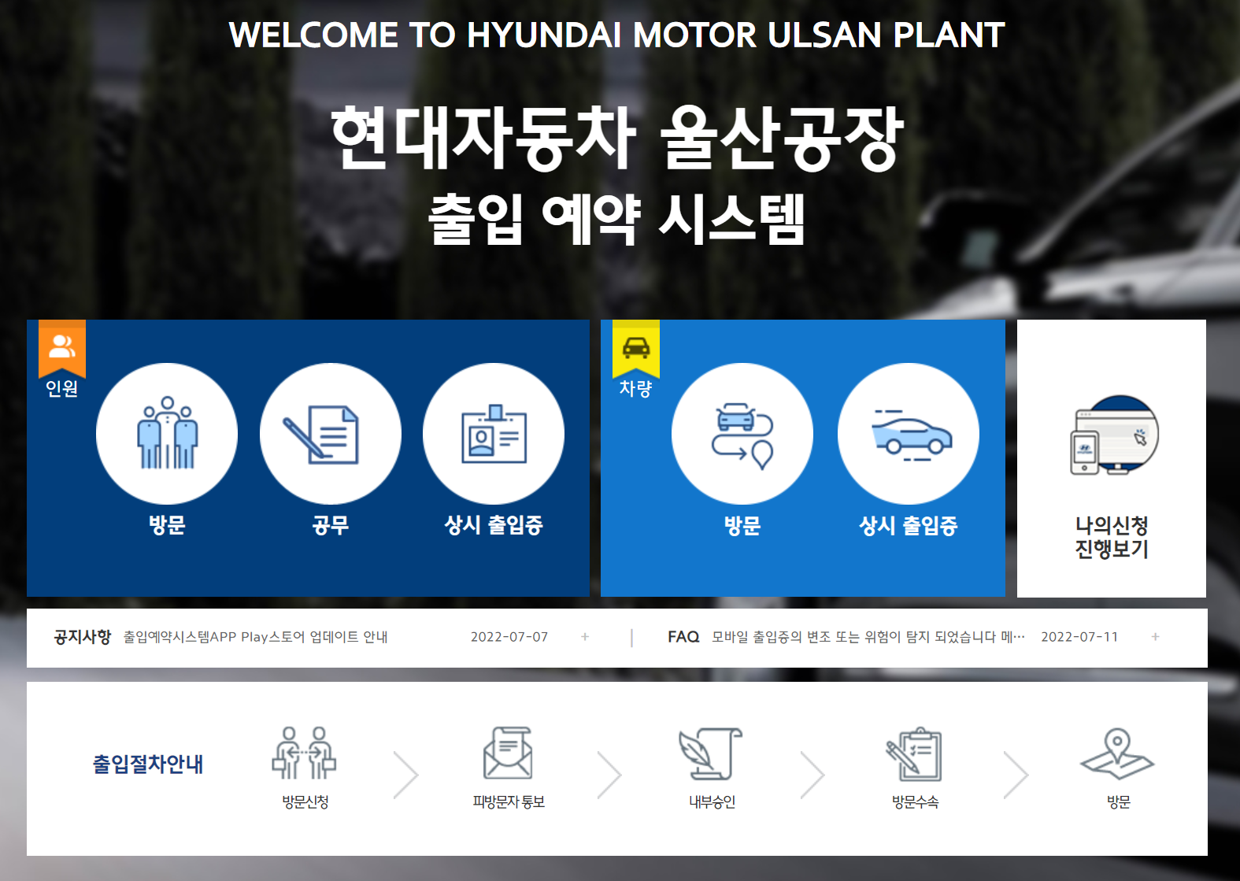Click chevron arrow after 방문수속 step
The height and width of the screenshot is (881, 1240).
1016,776
